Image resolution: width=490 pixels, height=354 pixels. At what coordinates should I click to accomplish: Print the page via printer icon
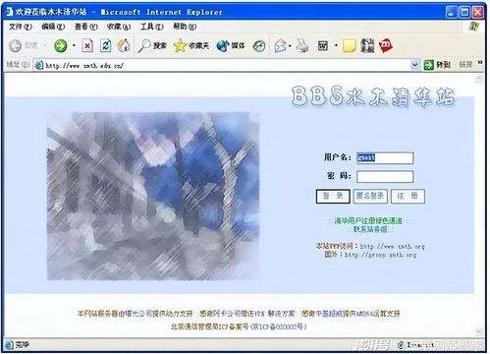point(302,45)
